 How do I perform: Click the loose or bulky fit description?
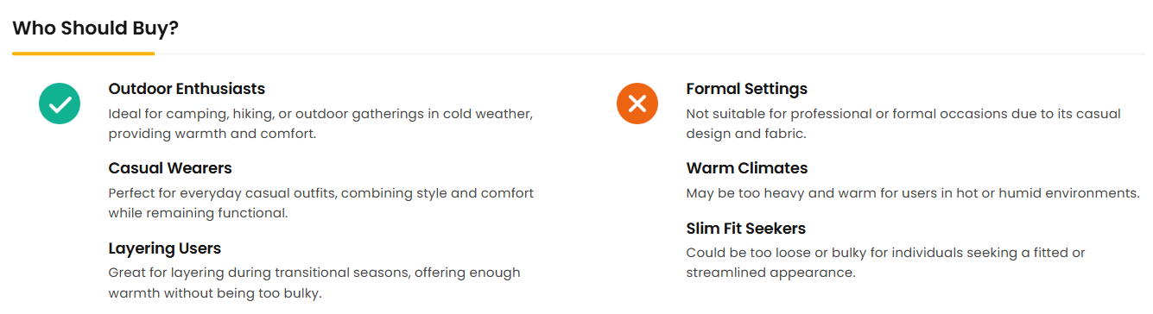[x=885, y=263]
